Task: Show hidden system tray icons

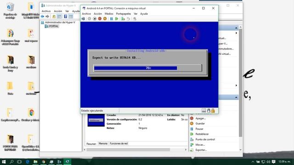Action: tap(253, 162)
